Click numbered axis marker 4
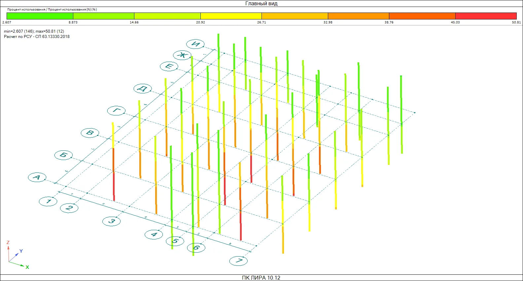 tap(154, 234)
